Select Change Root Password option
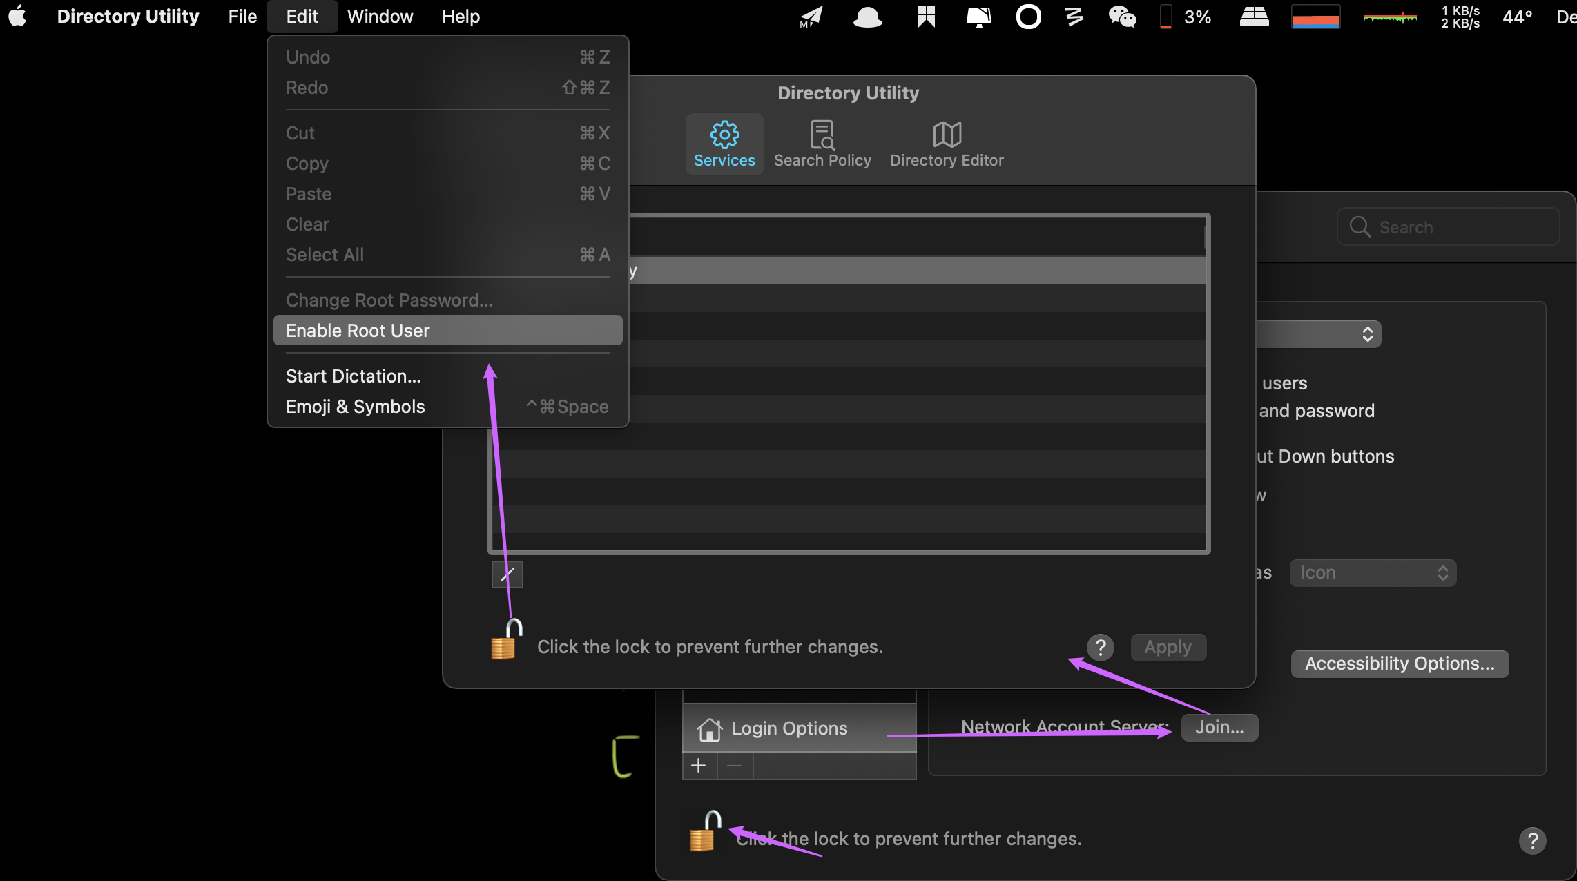 click(388, 299)
